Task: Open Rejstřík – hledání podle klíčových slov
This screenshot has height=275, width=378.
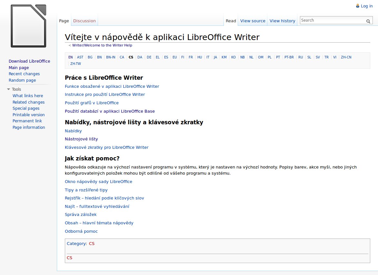Action: [x=104, y=198]
